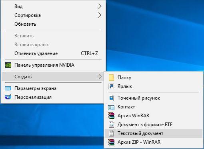204x149 pixels.
Task: Click the yellow folder icon next to Папку
Action: coord(111,78)
